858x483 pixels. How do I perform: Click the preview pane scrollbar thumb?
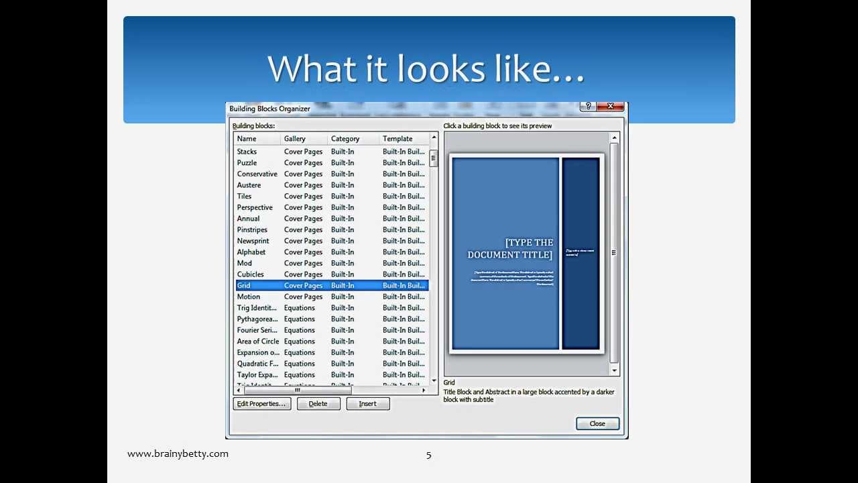click(x=614, y=254)
